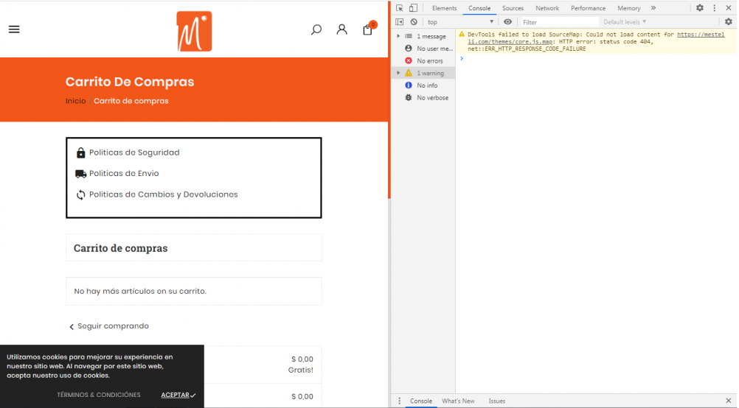Click the truck icon beside Politicas de Envio
Screen dimensions: 739x408
point(80,174)
